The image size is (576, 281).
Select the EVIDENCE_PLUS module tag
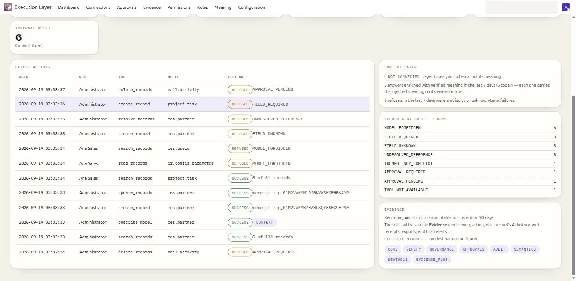click(432, 260)
